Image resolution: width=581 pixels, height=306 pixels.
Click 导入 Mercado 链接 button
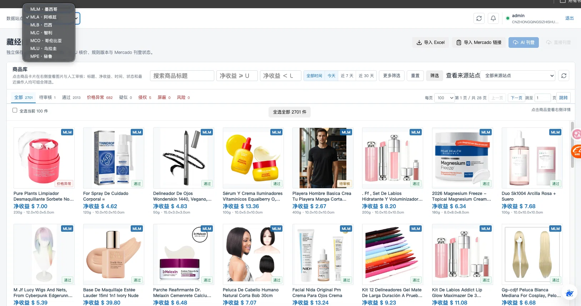tap(479, 42)
